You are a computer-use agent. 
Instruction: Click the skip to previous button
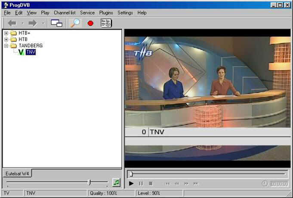pyautogui.click(x=167, y=184)
